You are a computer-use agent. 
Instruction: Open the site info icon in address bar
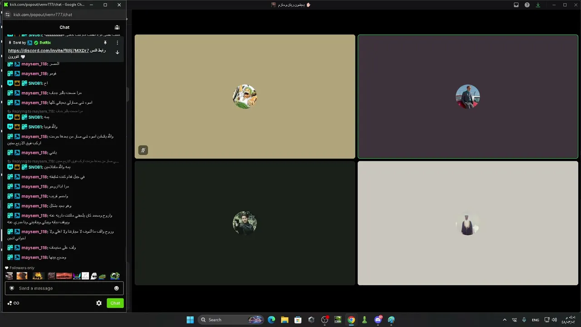click(x=7, y=15)
